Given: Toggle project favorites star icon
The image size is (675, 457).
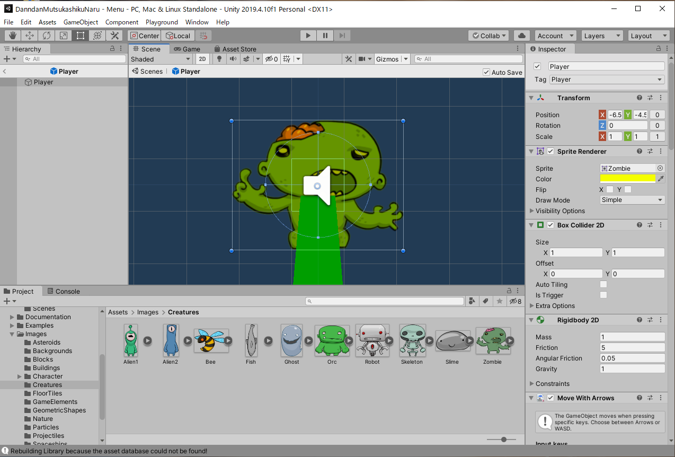Looking at the screenshot, I should pyautogui.click(x=499, y=301).
